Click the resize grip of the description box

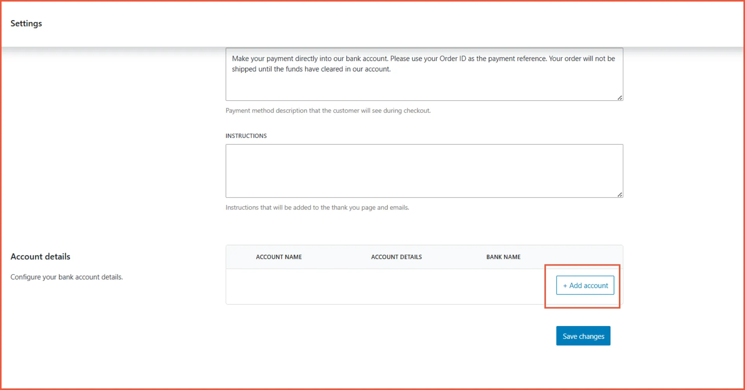619,98
